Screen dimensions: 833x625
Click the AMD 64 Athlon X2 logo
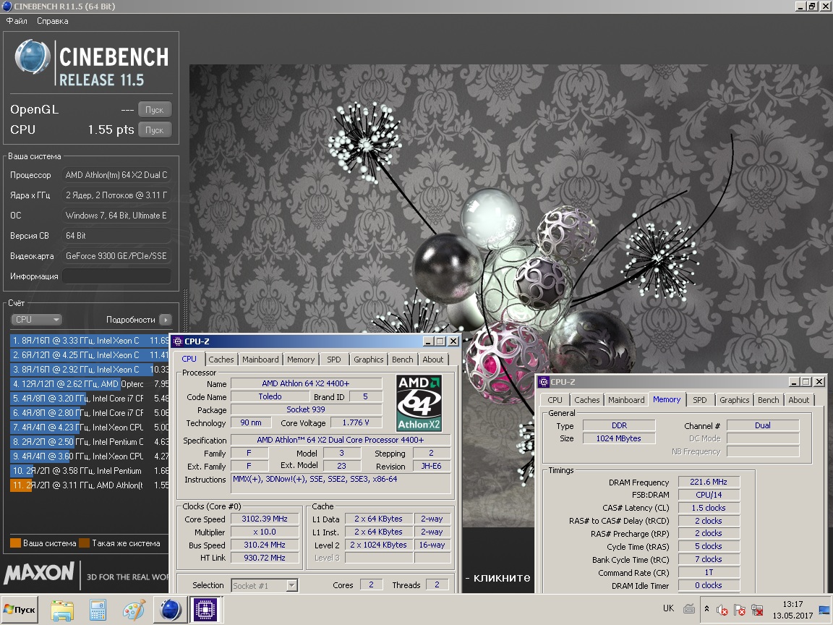coord(419,403)
